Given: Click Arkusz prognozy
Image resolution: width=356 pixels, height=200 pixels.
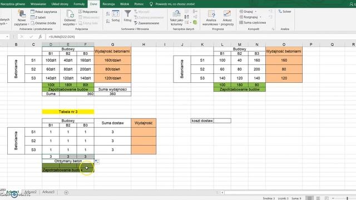Looking at the screenshot, I should (227, 18).
